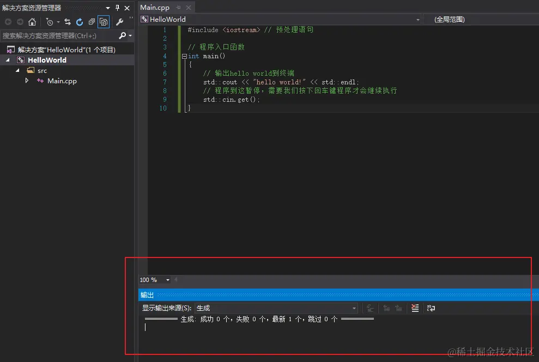This screenshot has width=539, height=362.
Task: Click the horizontal scrollbar left arrow
Action: coord(176,280)
